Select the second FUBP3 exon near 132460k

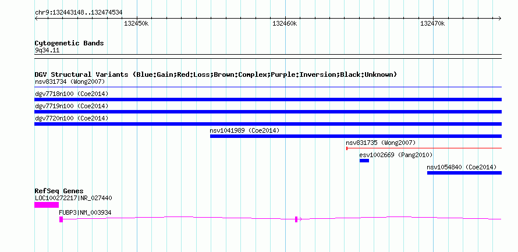coord(296,219)
